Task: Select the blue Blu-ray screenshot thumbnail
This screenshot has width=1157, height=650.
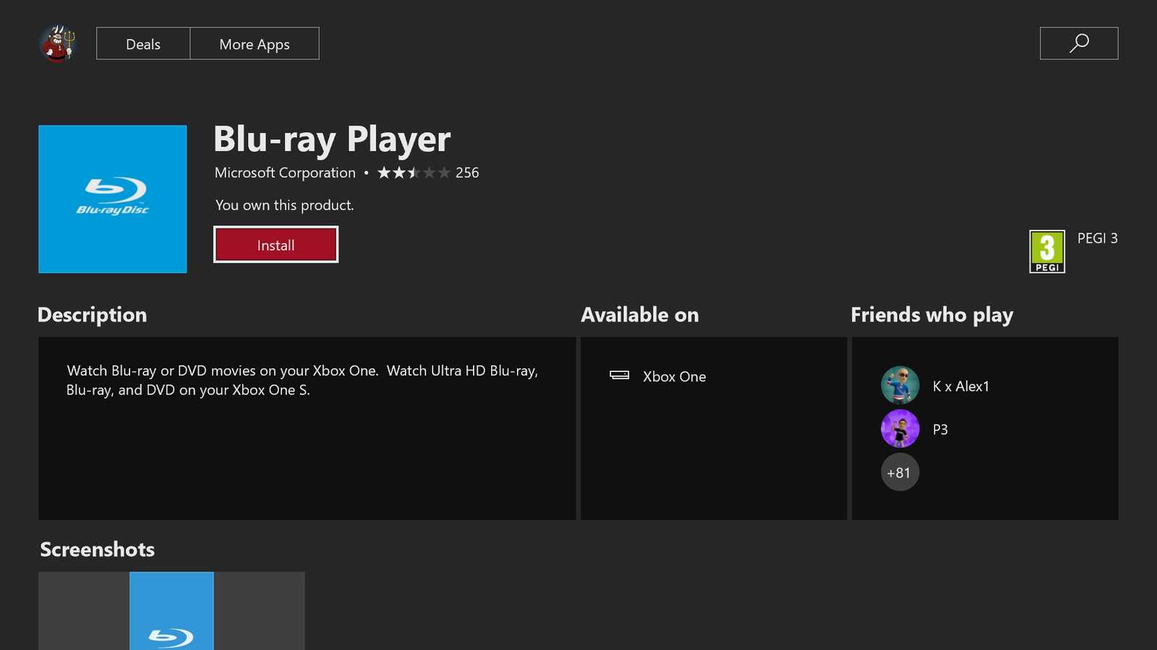Action: (172, 611)
